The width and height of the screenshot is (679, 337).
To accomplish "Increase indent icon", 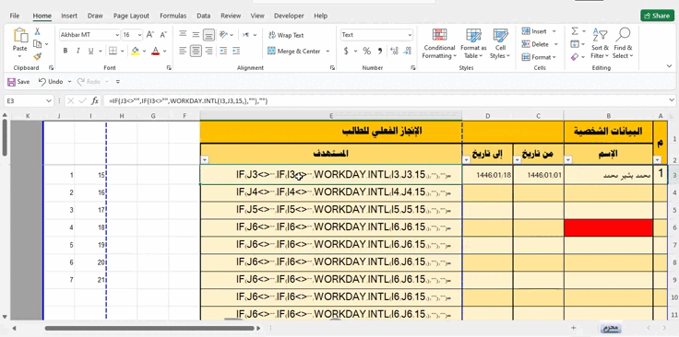I will 236,51.
